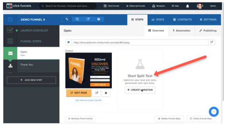Expand the Funnel Steps hamburger menu
This screenshot has width=228, height=128.
tap(10, 41)
